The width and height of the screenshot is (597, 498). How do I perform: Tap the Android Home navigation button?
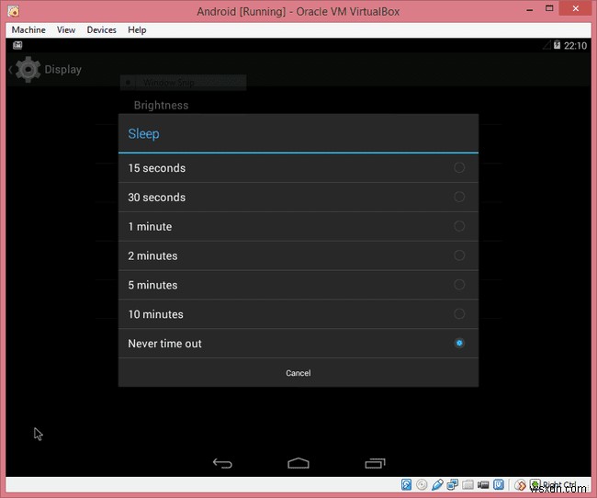pos(298,463)
